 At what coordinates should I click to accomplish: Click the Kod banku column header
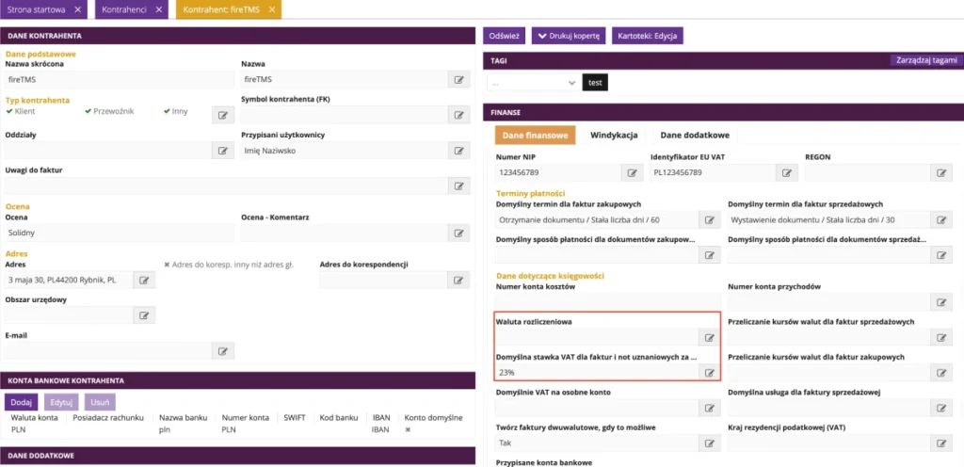point(339,418)
